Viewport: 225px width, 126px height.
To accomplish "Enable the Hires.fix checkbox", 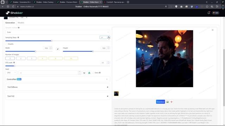I will point(6,44).
